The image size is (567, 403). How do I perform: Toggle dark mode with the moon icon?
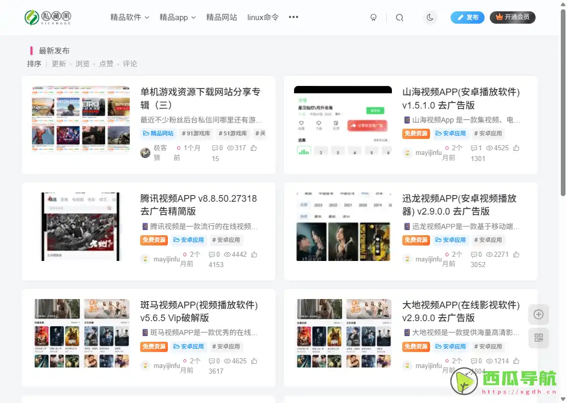[430, 17]
